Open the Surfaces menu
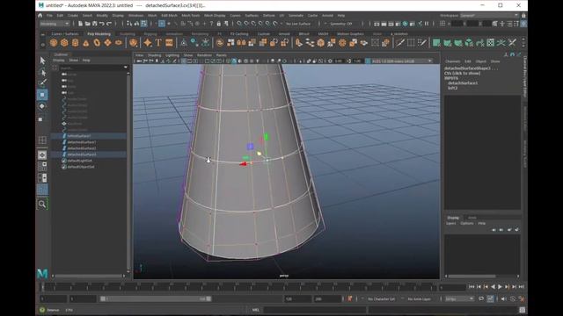 pos(252,16)
